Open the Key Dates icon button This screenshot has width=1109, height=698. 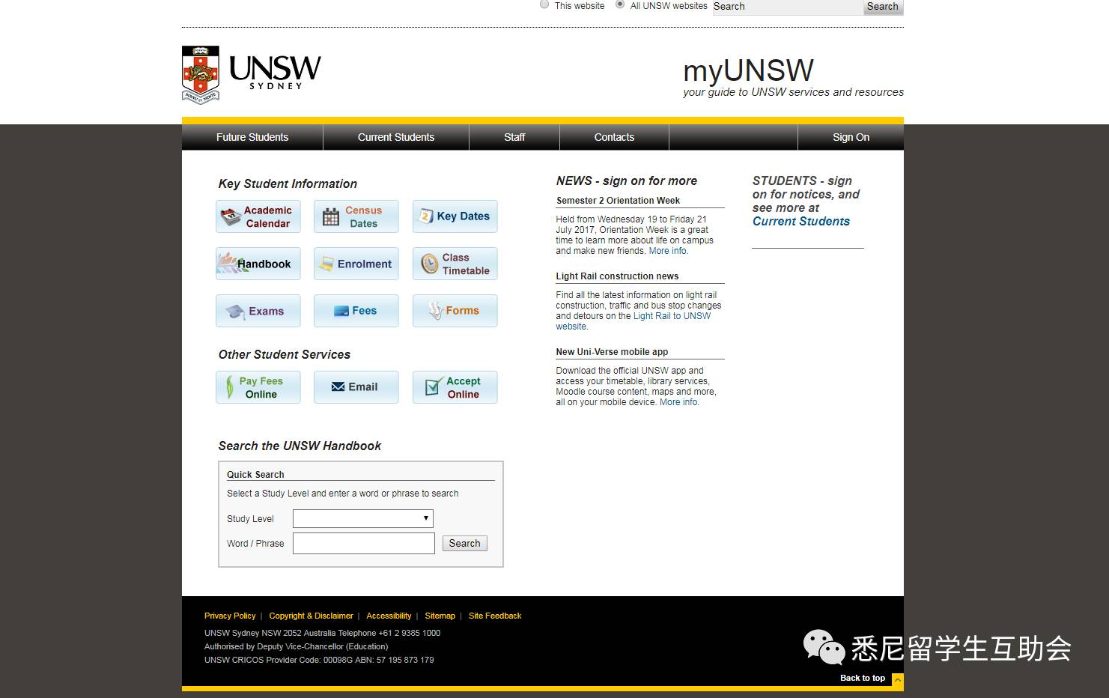(455, 216)
